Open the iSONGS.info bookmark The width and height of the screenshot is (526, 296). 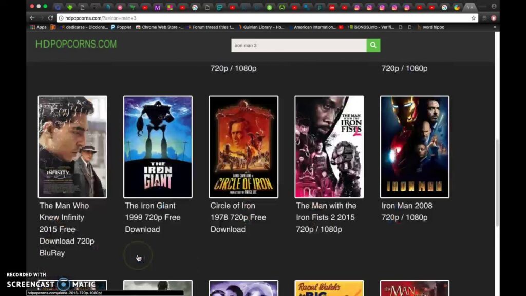pyautogui.click(x=371, y=27)
